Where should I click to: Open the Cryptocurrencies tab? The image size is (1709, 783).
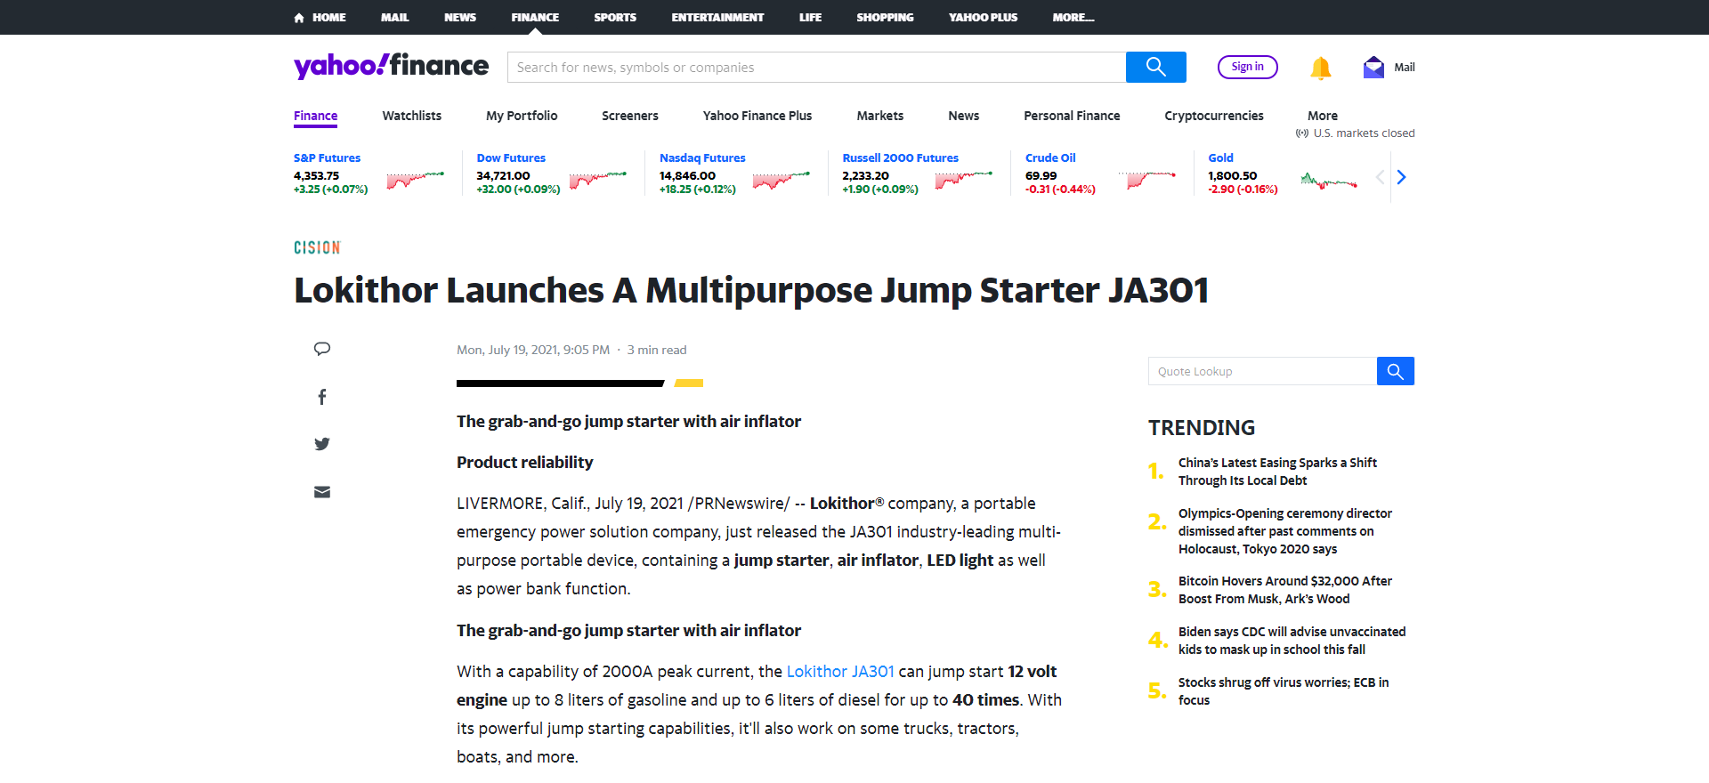point(1213,116)
